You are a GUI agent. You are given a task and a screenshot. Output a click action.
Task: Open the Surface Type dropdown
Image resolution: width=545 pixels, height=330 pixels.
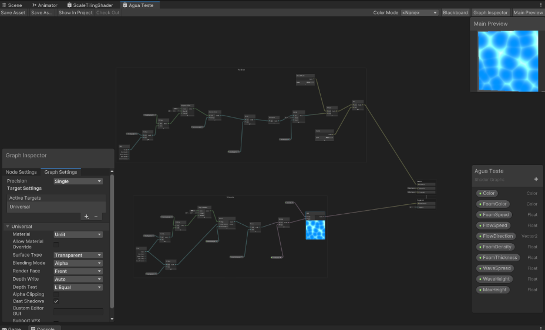point(78,255)
